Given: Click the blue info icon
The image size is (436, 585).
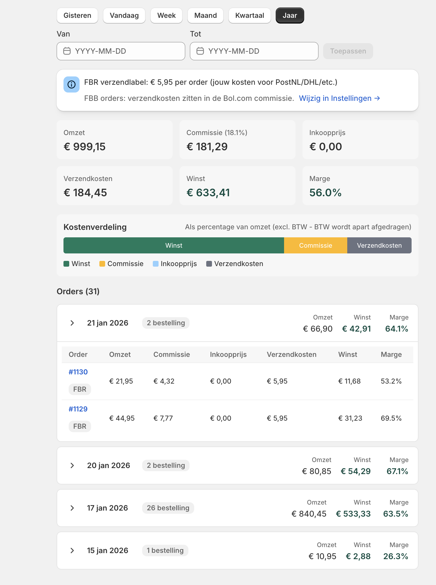Looking at the screenshot, I should tap(72, 84).
